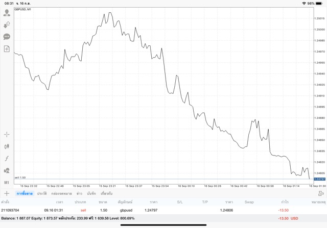Image resolution: width=327 pixels, height=228 pixels.
Task: Click the 09.16 01:31 time cell
Action: pos(54,210)
